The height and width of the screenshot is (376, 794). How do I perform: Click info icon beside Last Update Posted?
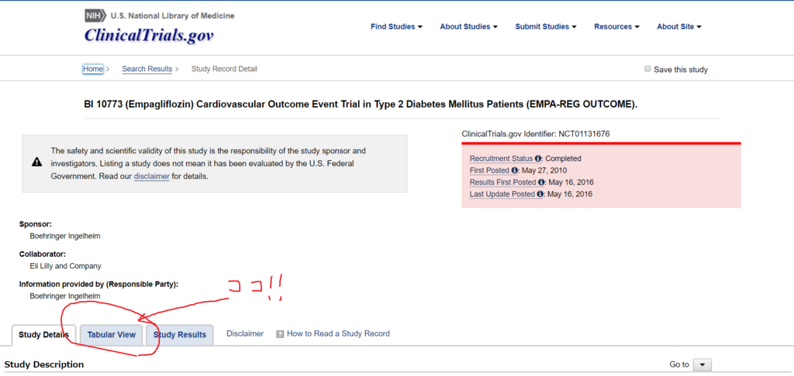tap(540, 194)
